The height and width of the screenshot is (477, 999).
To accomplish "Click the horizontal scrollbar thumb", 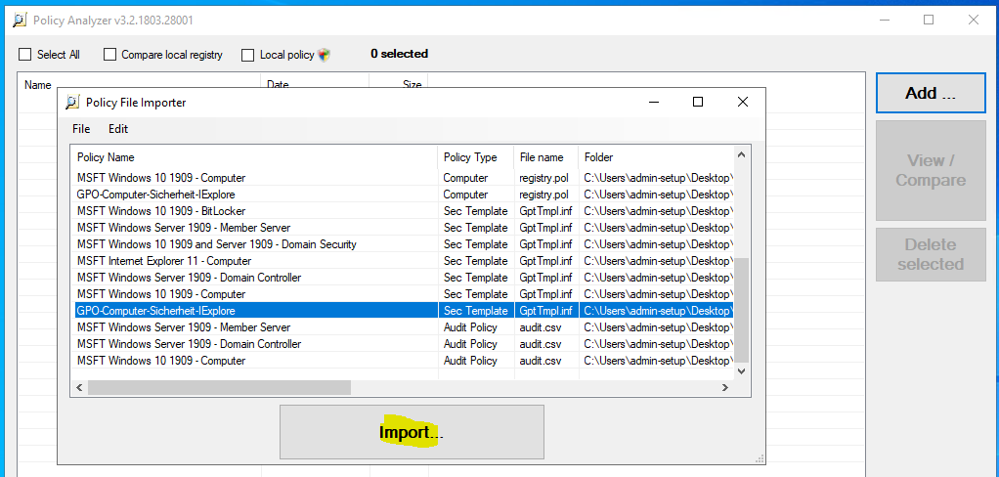I will [219, 387].
